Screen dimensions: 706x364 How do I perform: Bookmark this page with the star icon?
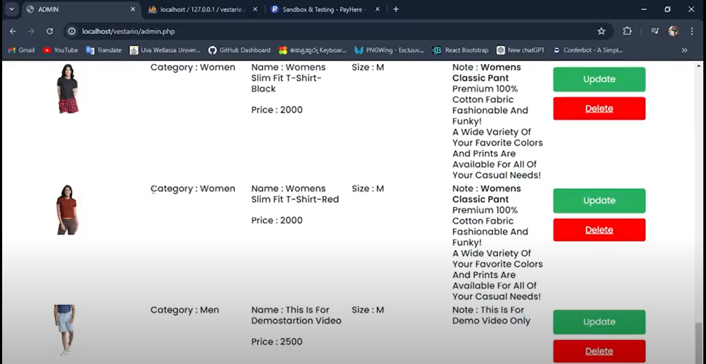click(x=601, y=31)
